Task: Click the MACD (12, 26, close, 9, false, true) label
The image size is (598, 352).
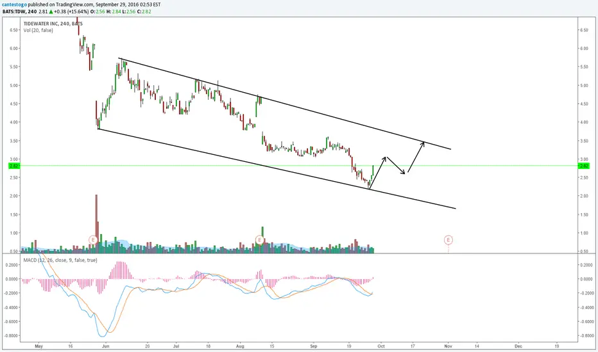Action: 60,260
